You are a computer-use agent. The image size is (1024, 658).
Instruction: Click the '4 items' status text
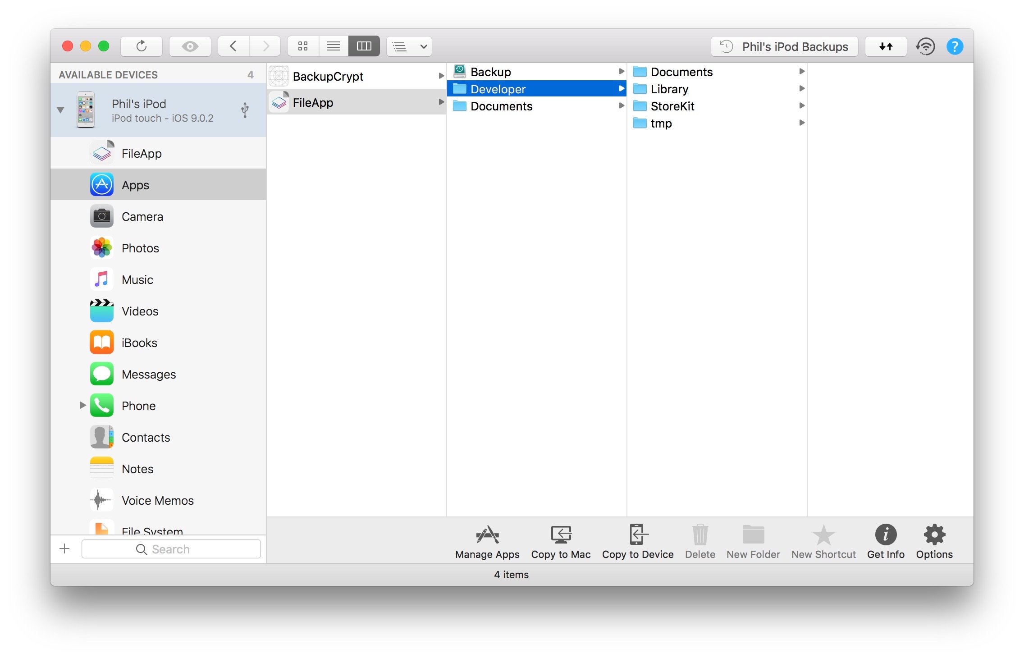(x=511, y=575)
